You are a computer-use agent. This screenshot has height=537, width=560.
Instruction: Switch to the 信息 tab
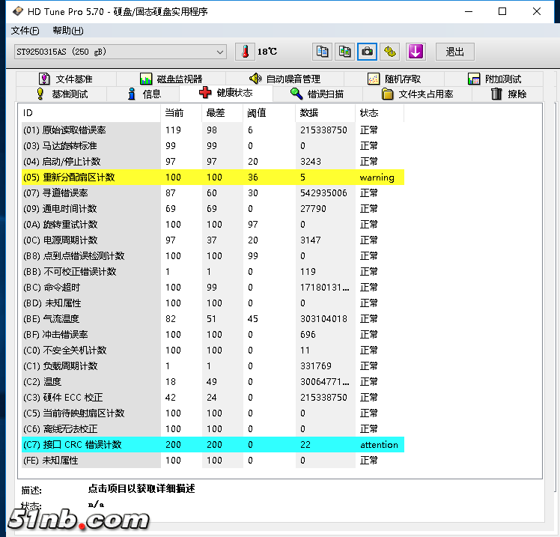tap(144, 94)
